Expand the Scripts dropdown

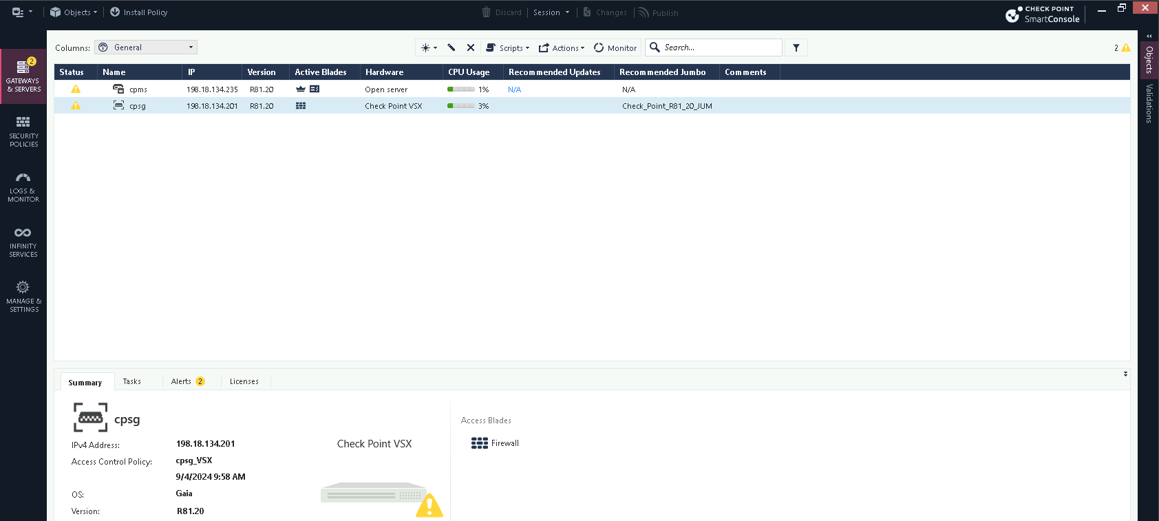[x=508, y=47]
